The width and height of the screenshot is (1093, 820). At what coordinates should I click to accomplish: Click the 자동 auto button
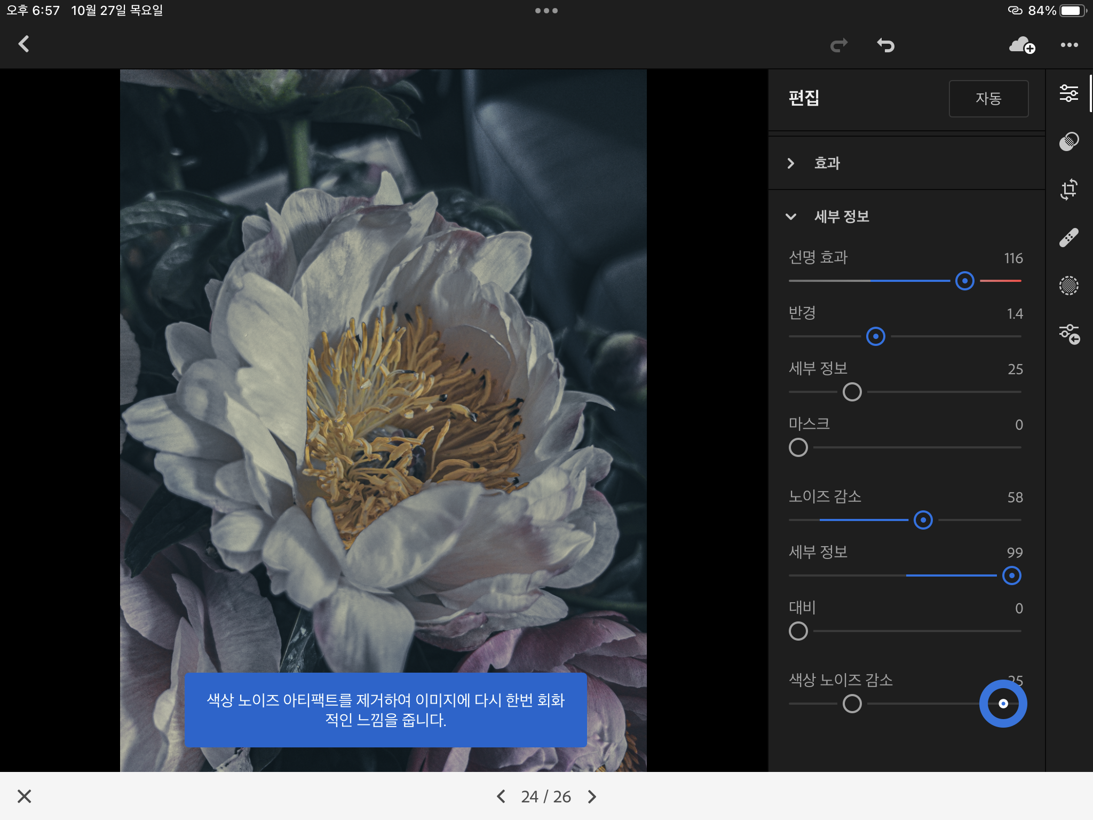tap(988, 99)
